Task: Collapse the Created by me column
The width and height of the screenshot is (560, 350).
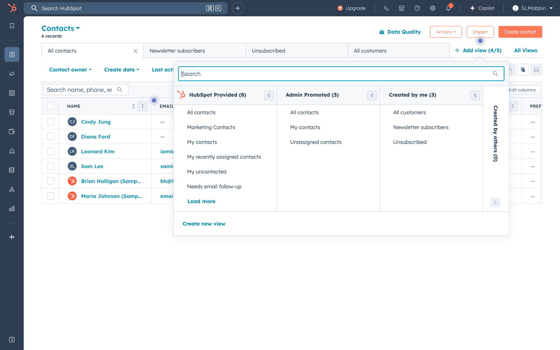Action: coord(475,95)
